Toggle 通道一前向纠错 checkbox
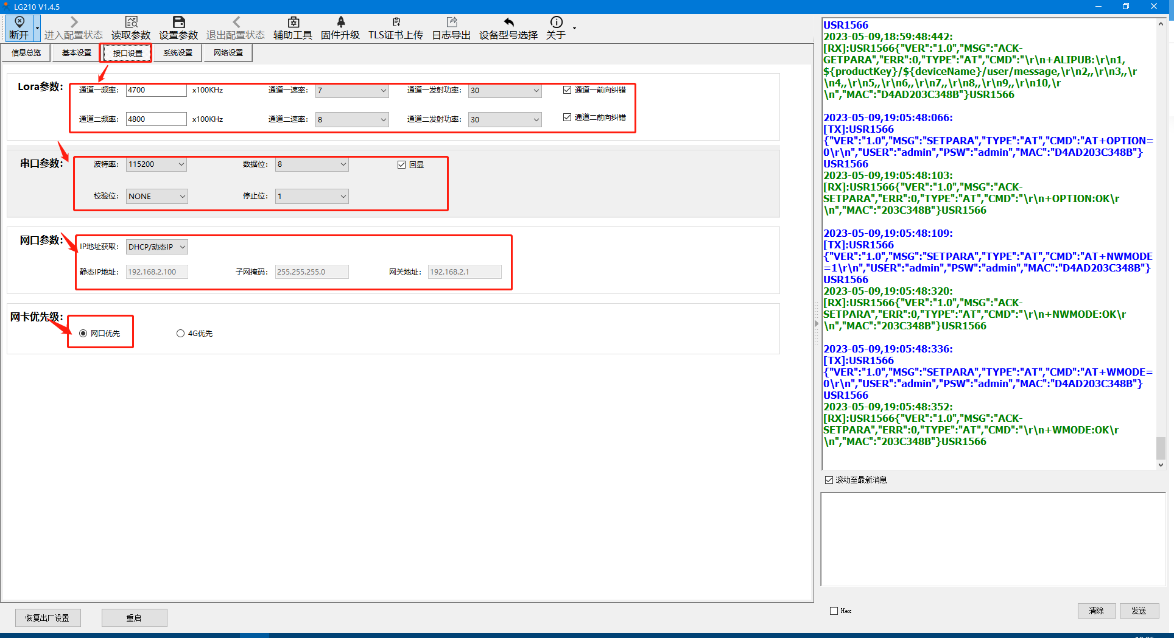The image size is (1174, 638). tap(567, 90)
